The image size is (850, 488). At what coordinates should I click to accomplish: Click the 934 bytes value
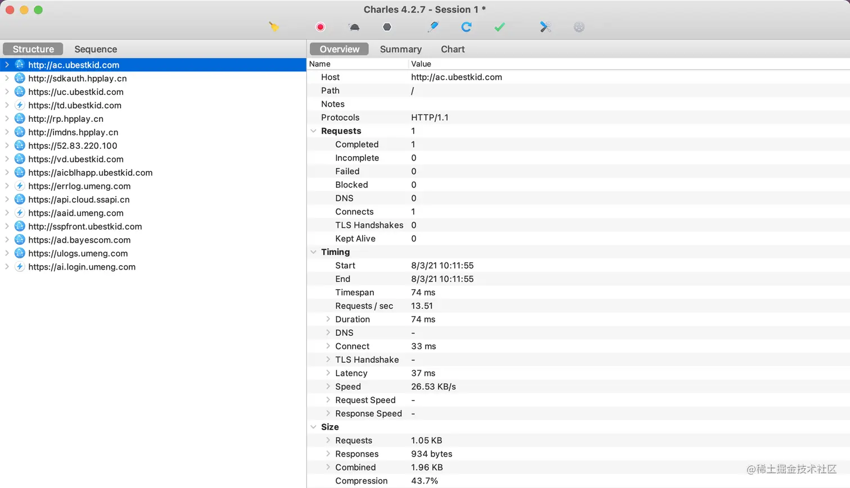[432, 454]
